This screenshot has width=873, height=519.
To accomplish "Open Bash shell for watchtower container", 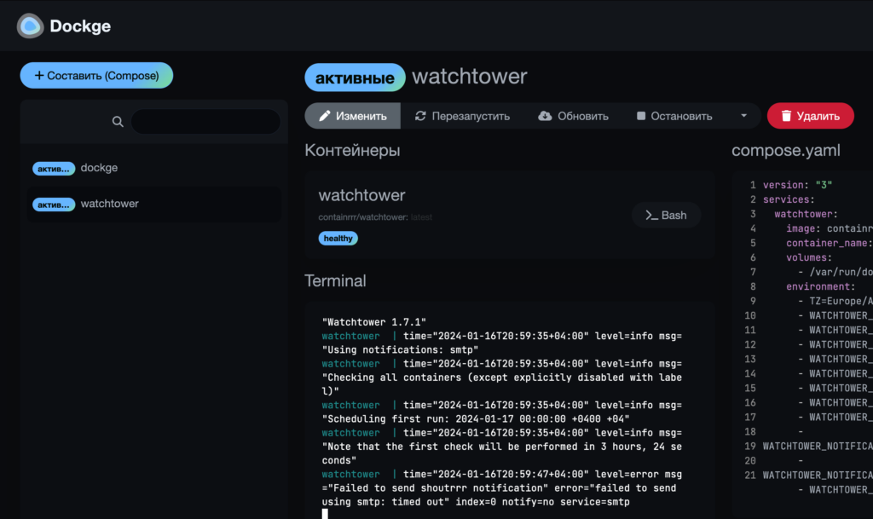I will [666, 216].
